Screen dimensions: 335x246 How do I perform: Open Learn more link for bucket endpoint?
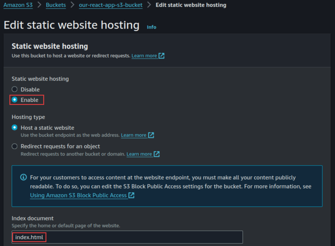(133, 135)
